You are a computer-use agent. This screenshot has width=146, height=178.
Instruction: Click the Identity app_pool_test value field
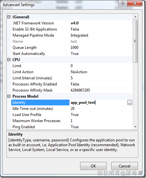point(98,102)
